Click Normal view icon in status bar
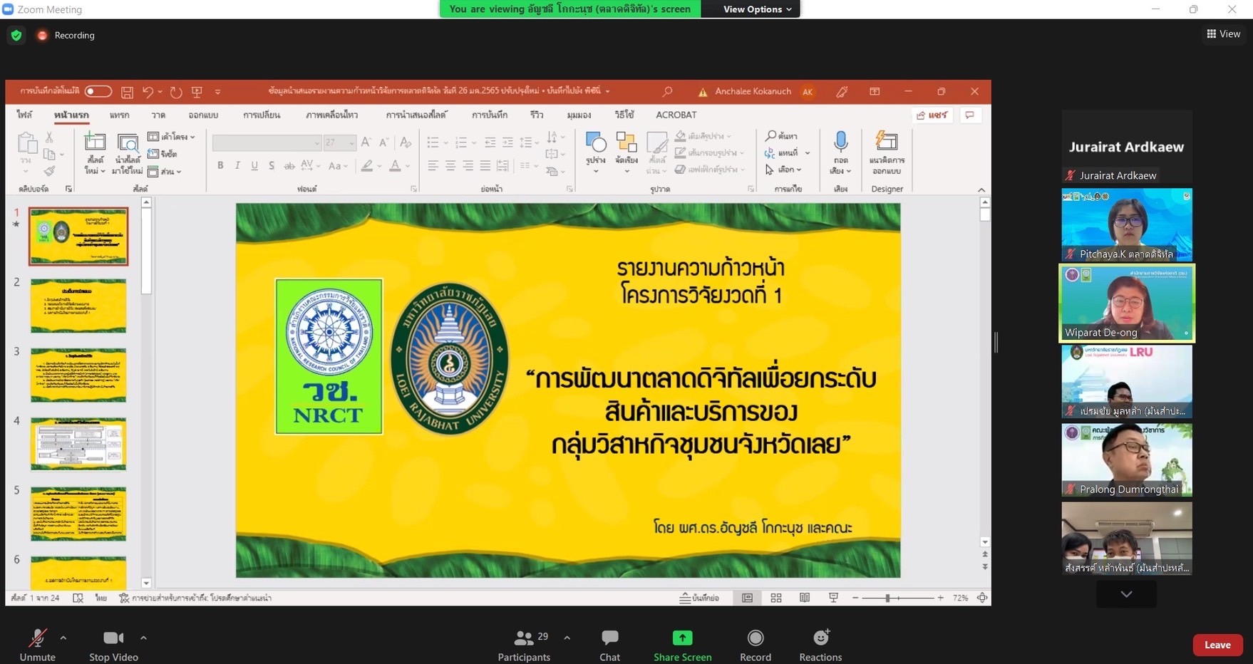The height and width of the screenshot is (664, 1253). pyautogui.click(x=747, y=598)
